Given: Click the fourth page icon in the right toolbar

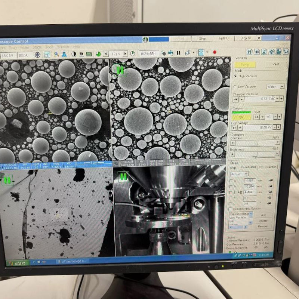Looking at the screenshot, I should [272, 52].
